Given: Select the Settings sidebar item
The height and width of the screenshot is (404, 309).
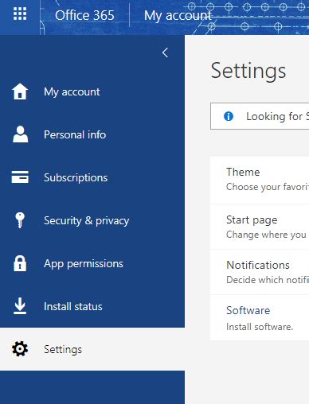Looking at the screenshot, I should pyautogui.click(x=92, y=349).
